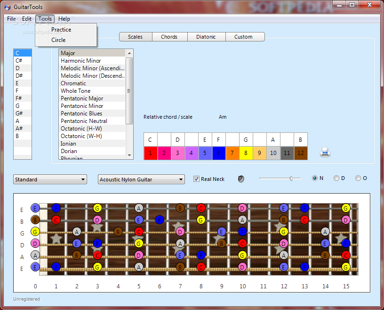Click gray color swatch 10
The height and width of the screenshot is (310, 384).
(273, 153)
